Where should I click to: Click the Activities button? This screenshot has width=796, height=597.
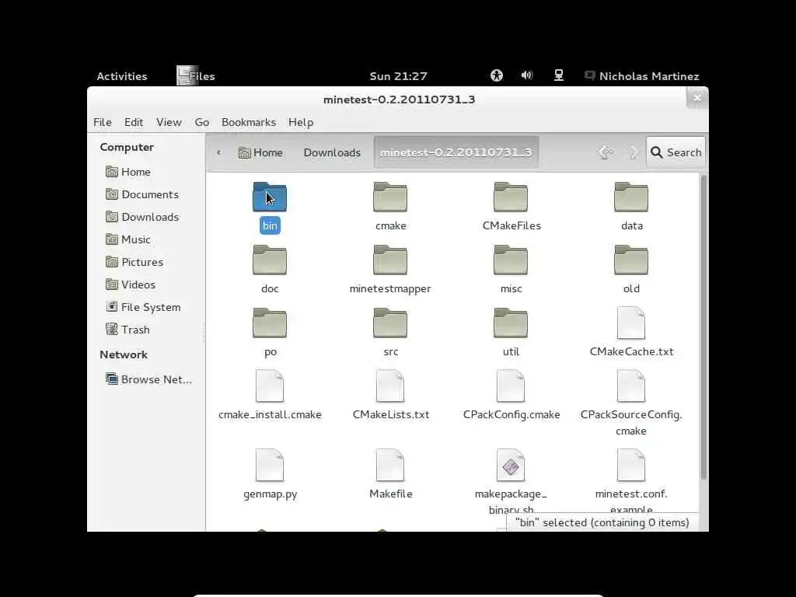(x=122, y=76)
